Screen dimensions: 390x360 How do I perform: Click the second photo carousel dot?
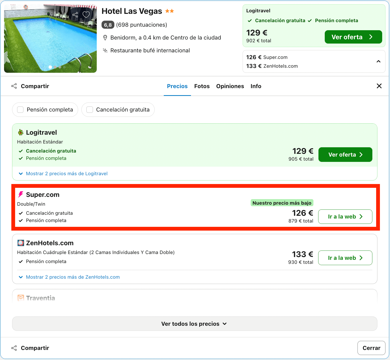click(x=55, y=67)
